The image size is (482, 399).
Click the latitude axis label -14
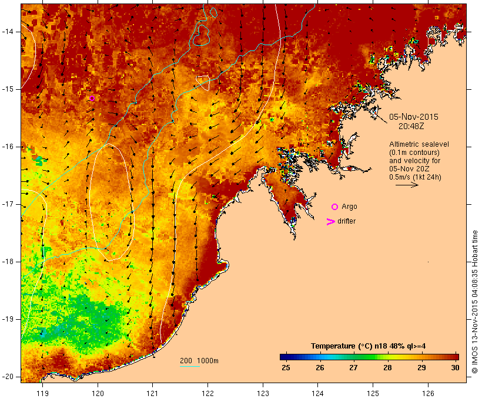[x=8, y=31]
